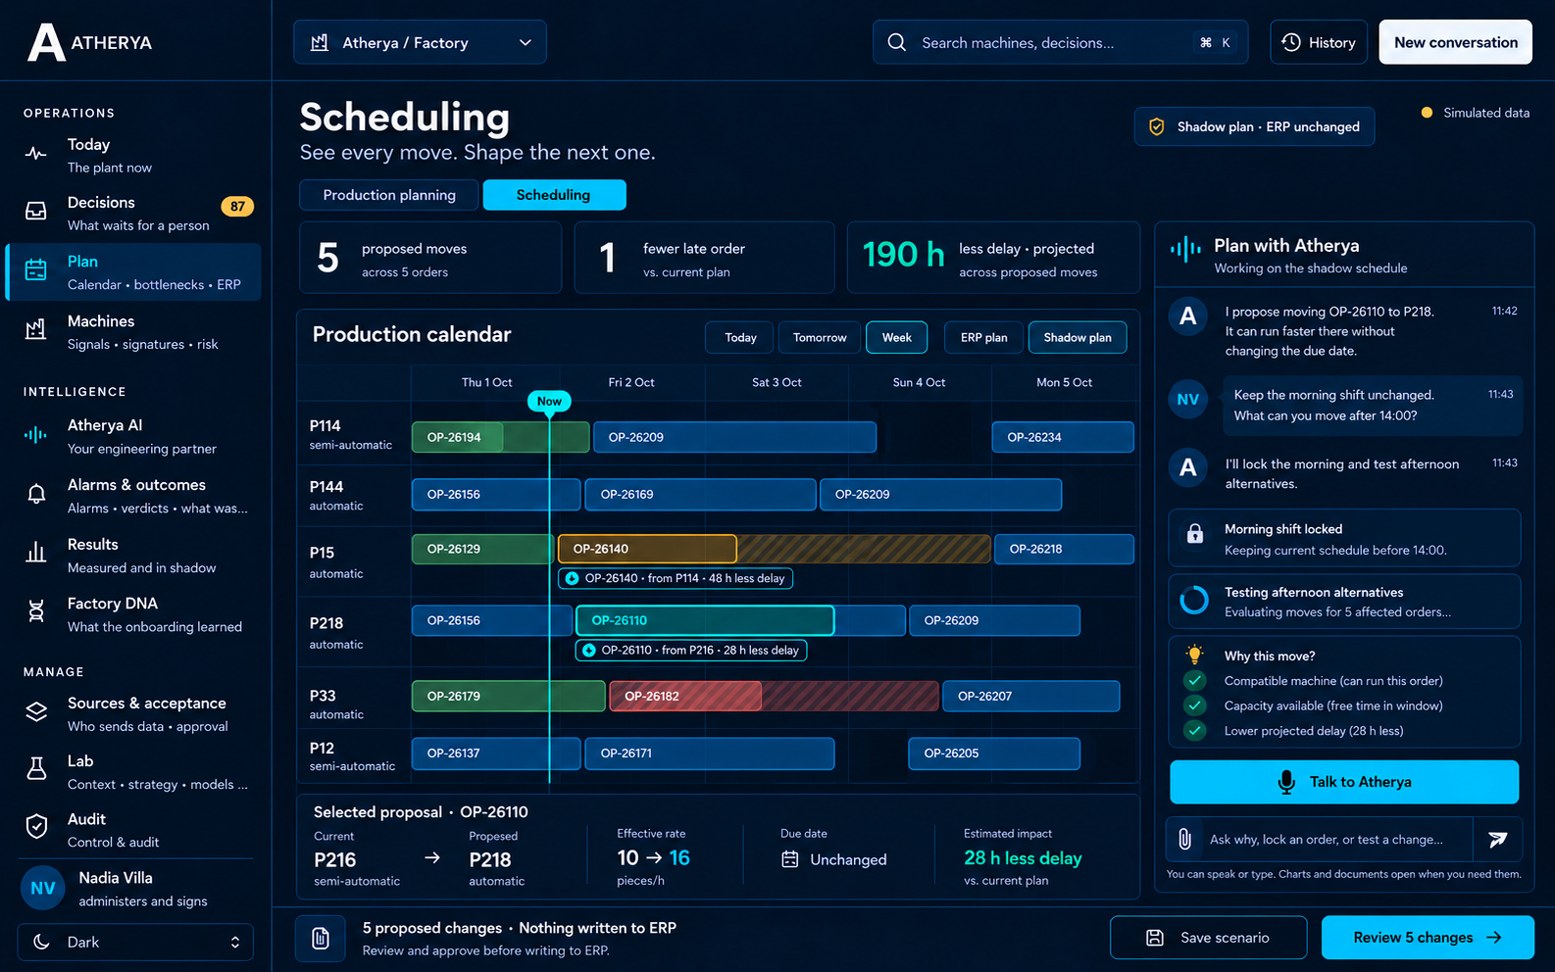Image resolution: width=1555 pixels, height=972 pixels.
Task: Send message with paper plane icon
Action: click(x=1497, y=840)
